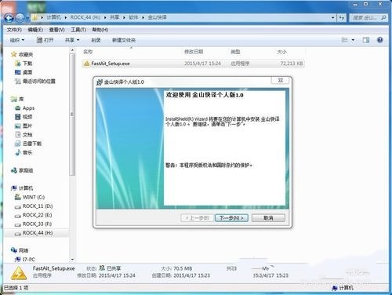Select ROCK_33 (F:) drive in navigation pane
This screenshot has height=295, width=392.
click(x=38, y=224)
